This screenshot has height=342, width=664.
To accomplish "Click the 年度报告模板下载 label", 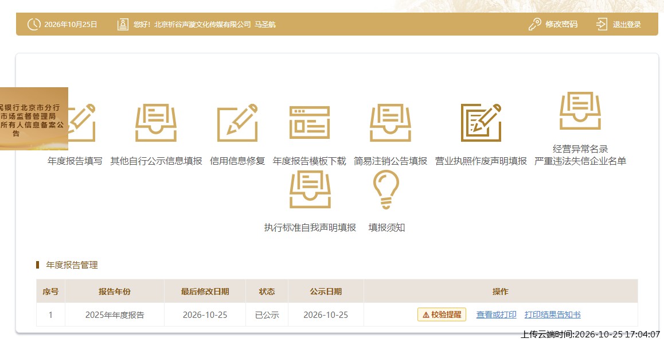I will 310,161.
